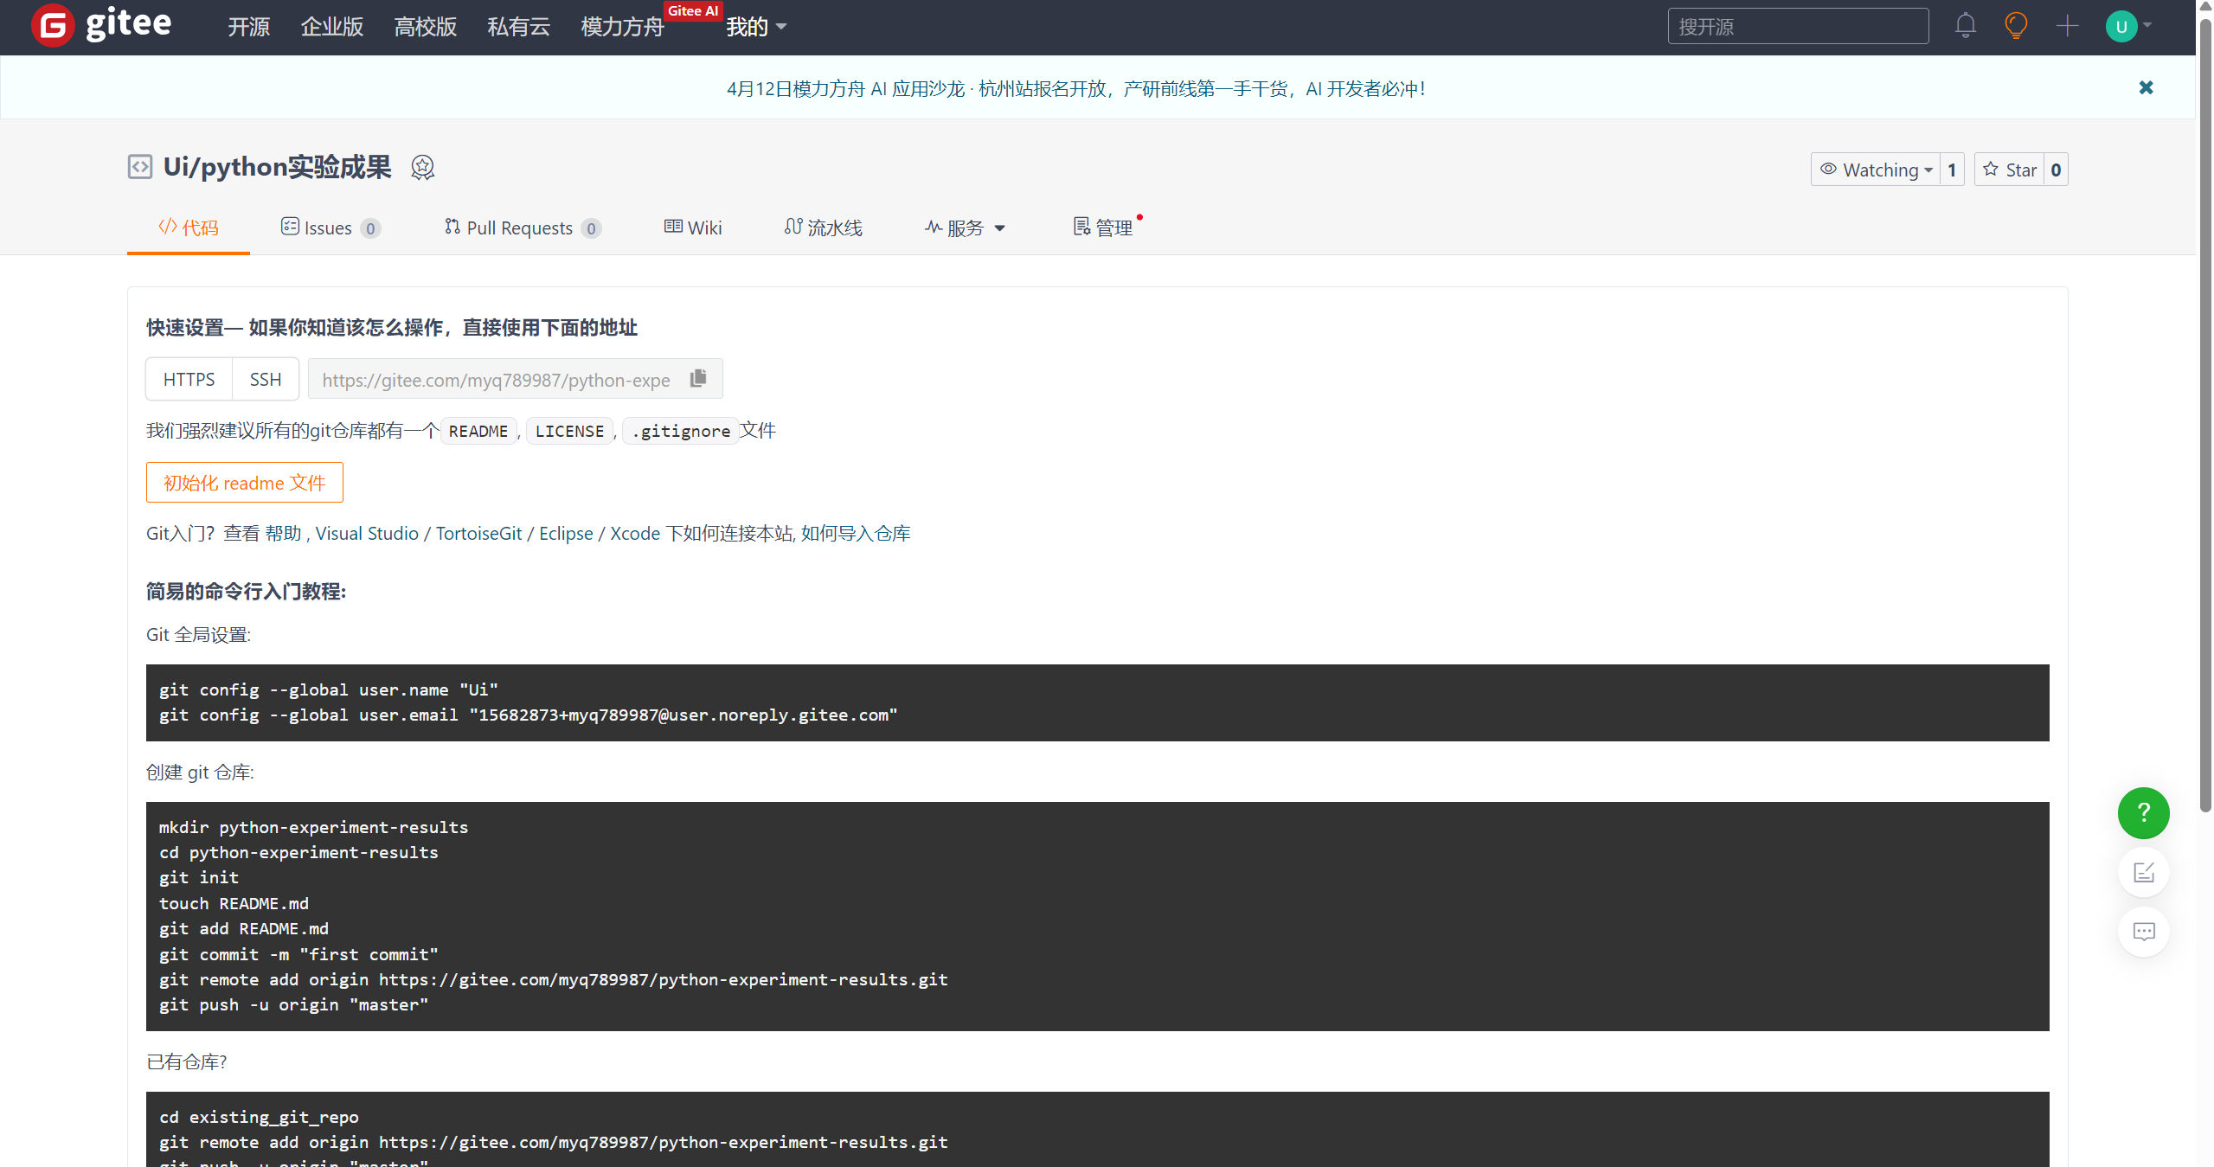This screenshot has width=2214, height=1167.
Task: Star this repository
Action: pyautogui.click(x=2009, y=170)
